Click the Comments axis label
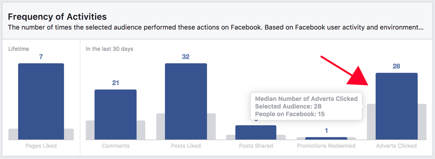This screenshot has height=159, width=435. coord(115,146)
